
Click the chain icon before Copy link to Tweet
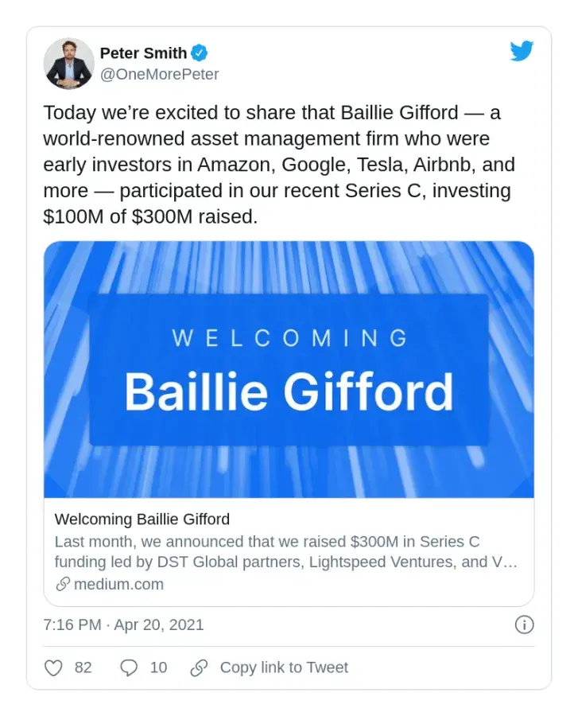200,667
